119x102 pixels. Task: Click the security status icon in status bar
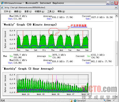pos(71,101)
